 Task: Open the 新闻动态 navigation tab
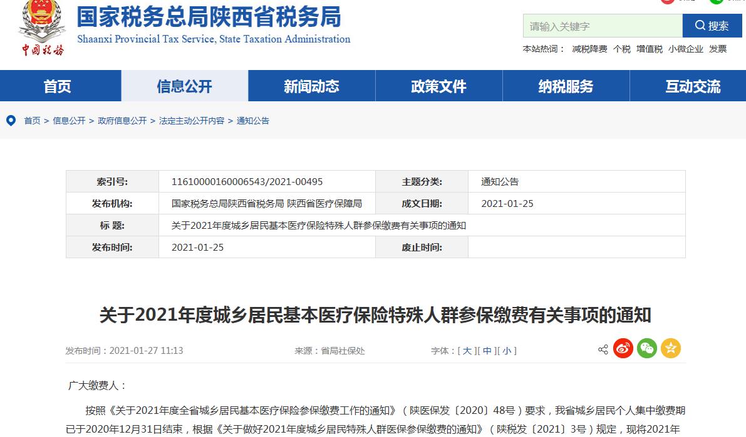[x=311, y=86]
